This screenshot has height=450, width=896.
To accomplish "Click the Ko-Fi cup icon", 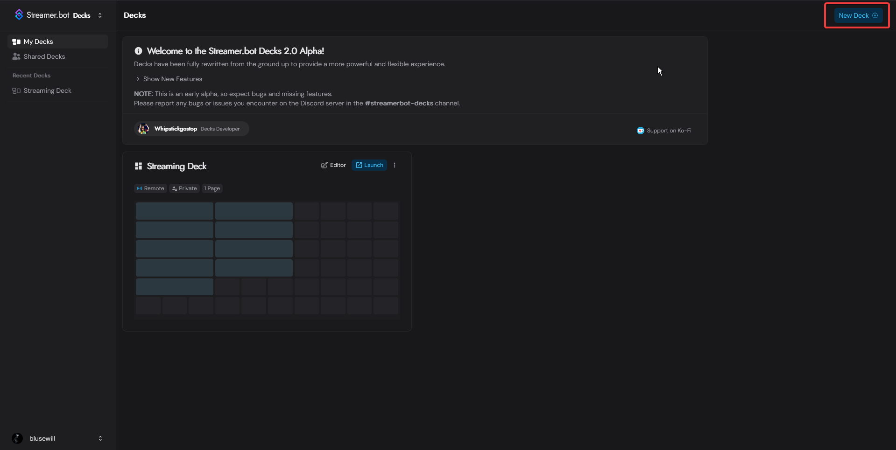I will [x=640, y=131].
